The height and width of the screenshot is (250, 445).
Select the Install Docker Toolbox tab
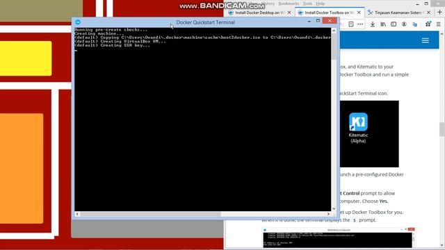coord(330,12)
